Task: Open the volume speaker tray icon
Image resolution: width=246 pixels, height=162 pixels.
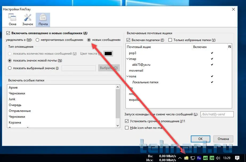Action: [x=218, y=158]
